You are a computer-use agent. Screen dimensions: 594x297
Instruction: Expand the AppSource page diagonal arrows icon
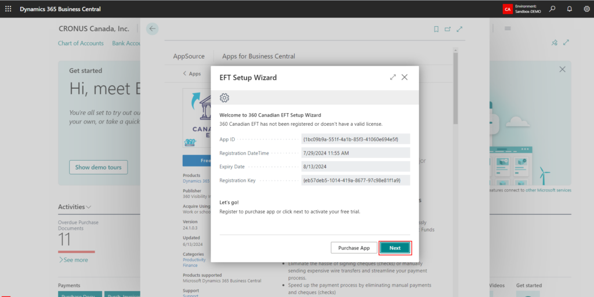point(459,29)
